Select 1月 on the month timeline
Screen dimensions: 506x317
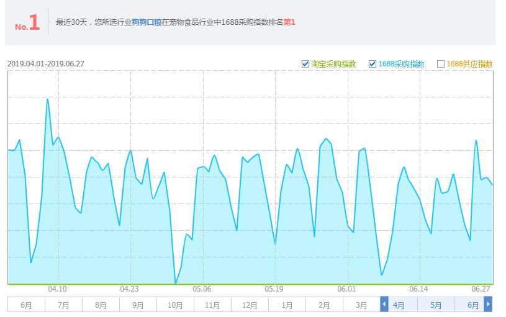287,305
